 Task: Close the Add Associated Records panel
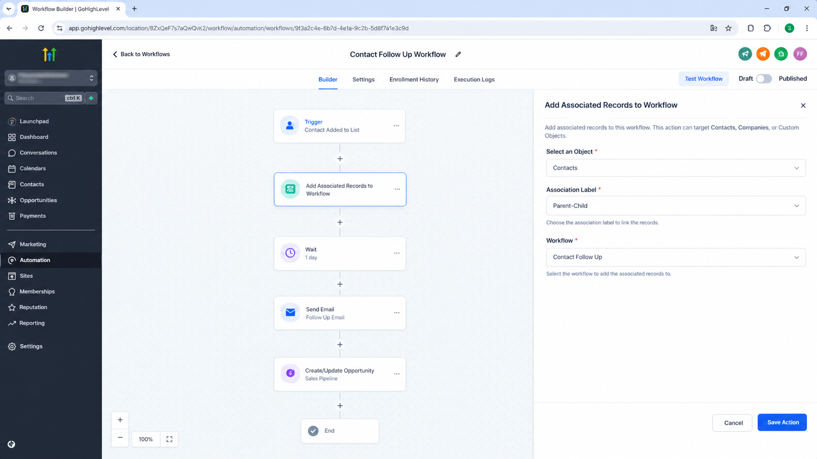pyautogui.click(x=803, y=105)
